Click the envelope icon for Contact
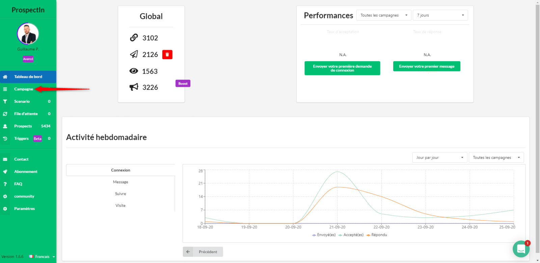This screenshot has width=540, height=263. [x=5, y=159]
